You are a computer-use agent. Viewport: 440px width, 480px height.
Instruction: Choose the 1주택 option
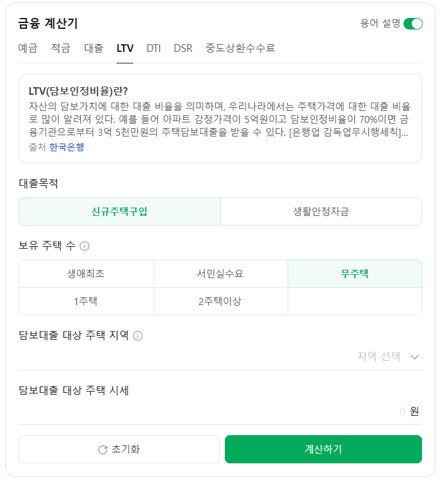[86, 301]
